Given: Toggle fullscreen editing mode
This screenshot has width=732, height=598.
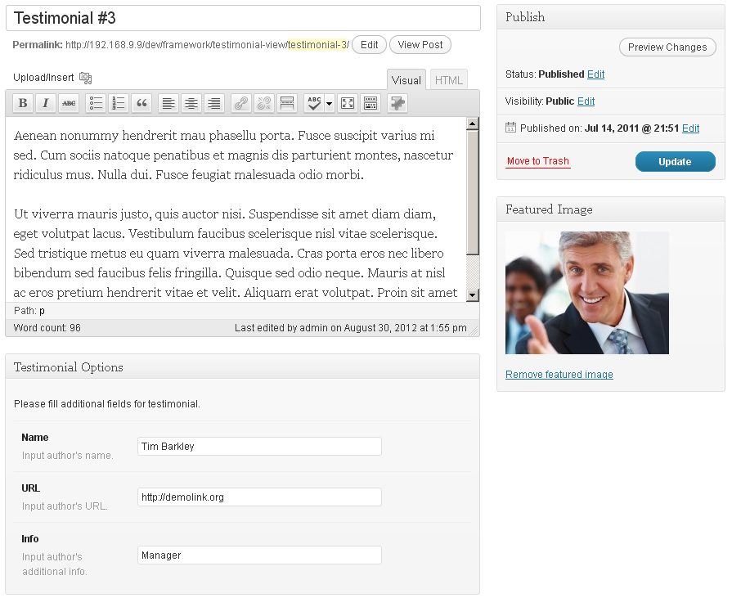Looking at the screenshot, I should point(348,103).
